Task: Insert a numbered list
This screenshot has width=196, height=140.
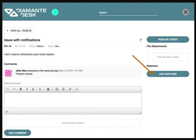Action: tap(63, 89)
